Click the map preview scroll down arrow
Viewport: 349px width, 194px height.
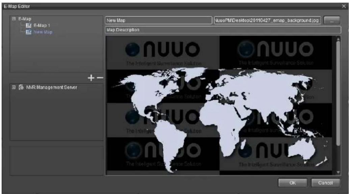coord(338,172)
